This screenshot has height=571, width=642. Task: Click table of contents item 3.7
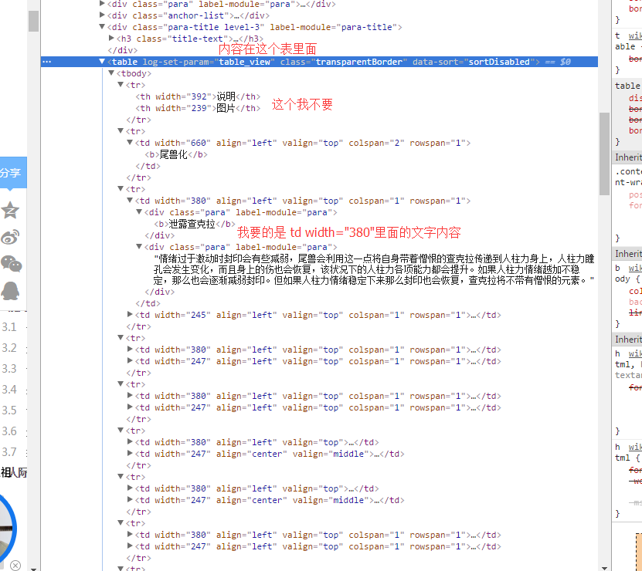click(x=9, y=452)
